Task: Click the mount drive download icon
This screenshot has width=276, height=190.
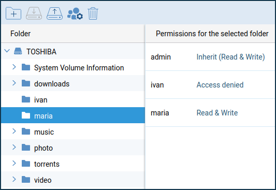Action: (x=34, y=13)
